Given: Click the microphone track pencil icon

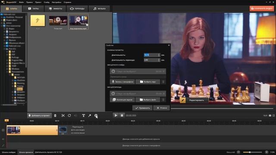Looking at the screenshot, I should pos(3,146).
